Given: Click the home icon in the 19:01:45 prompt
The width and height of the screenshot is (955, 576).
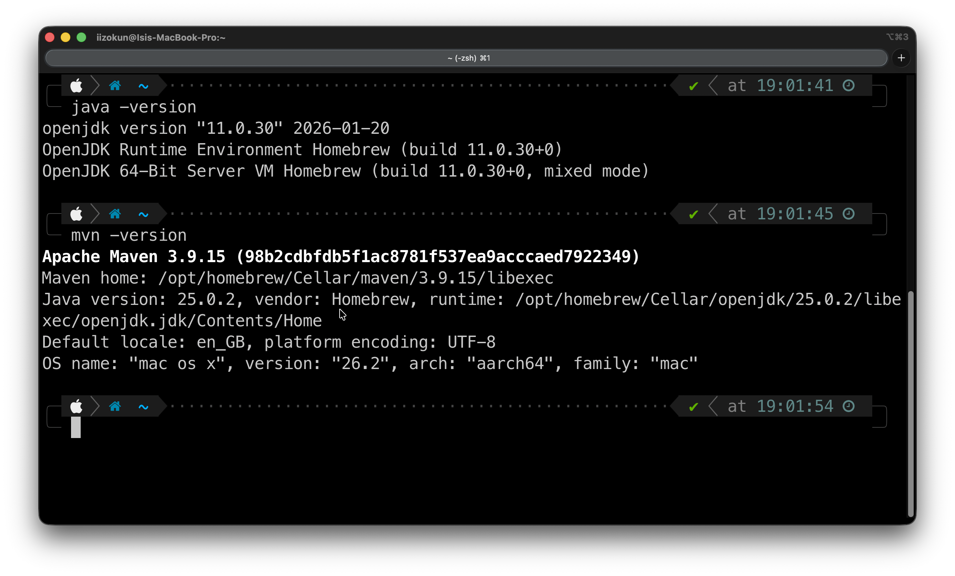Looking at the screenshot, I should pos(115,214).
